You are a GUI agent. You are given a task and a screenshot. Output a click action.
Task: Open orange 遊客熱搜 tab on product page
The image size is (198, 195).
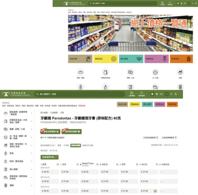coord(172,104)
